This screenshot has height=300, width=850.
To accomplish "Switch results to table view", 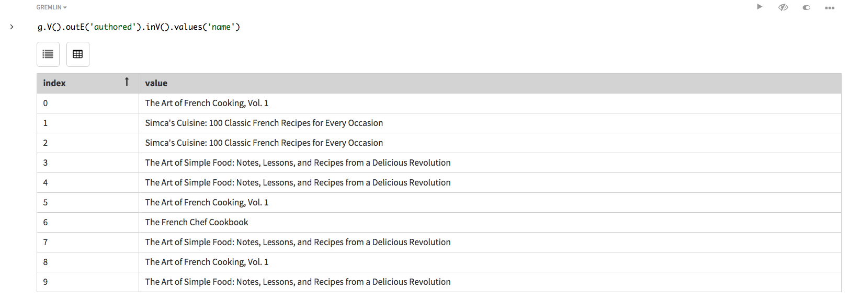I will (78, 54).
